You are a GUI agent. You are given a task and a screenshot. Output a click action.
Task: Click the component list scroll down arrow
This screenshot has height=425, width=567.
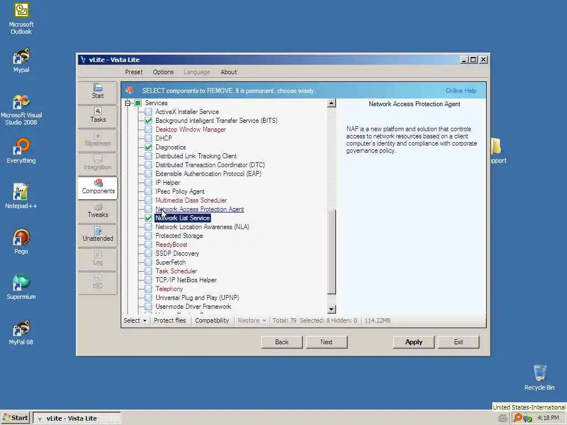coord(331,309)
